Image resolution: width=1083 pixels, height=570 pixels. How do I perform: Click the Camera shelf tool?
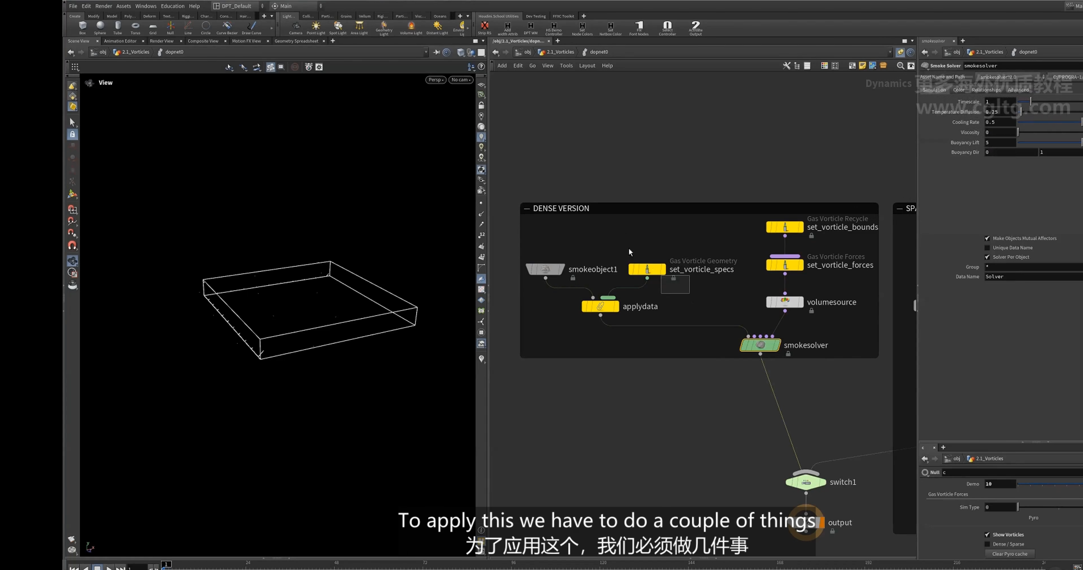click(x=296, y=28)
